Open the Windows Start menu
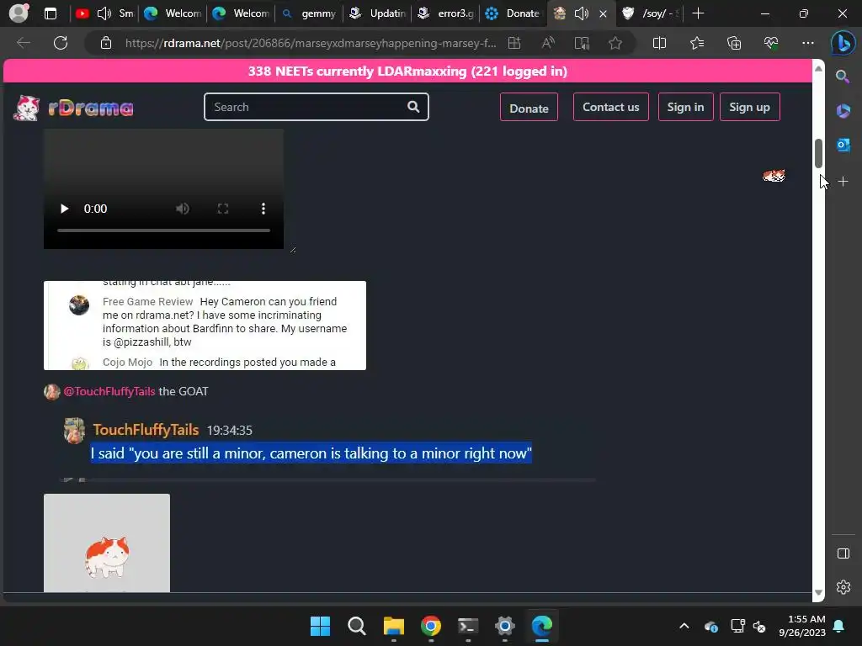Image resolution: width=862 pixels, height=646 pixels. click(x=320, y=626)
